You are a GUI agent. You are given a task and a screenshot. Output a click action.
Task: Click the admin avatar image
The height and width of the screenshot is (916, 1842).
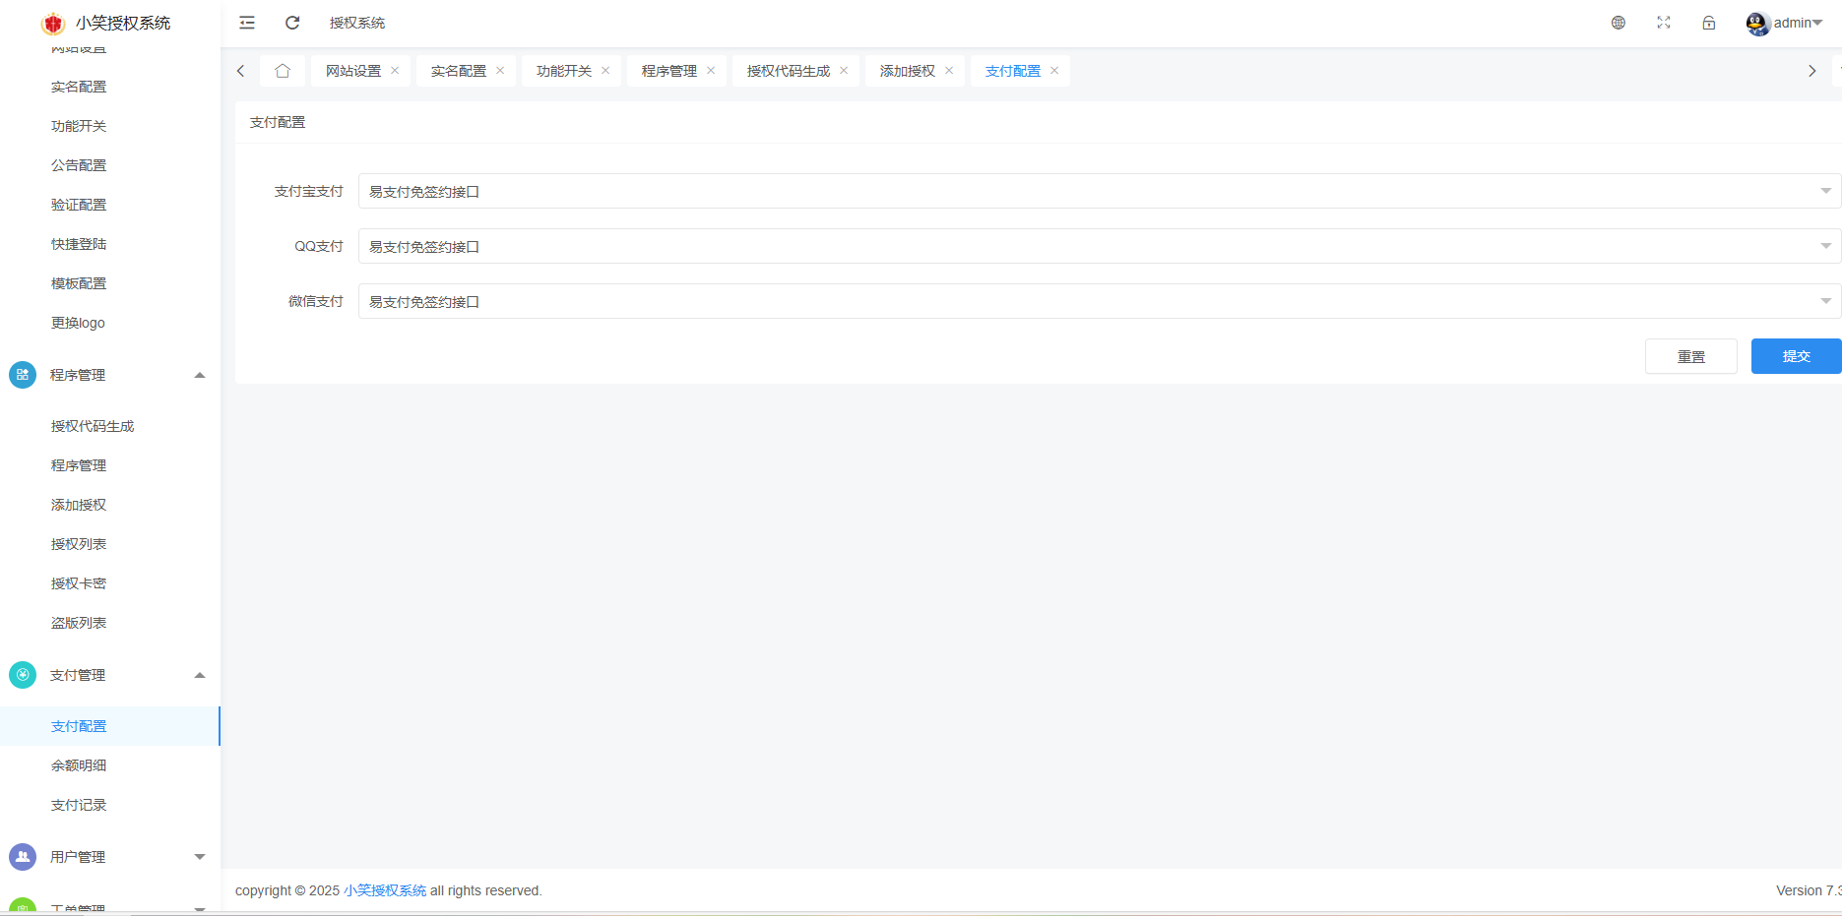1758,24
